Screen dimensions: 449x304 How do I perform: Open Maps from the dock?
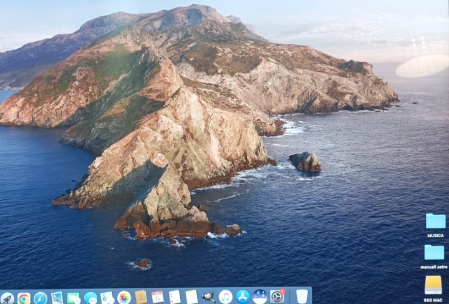(x=107, y=298)
